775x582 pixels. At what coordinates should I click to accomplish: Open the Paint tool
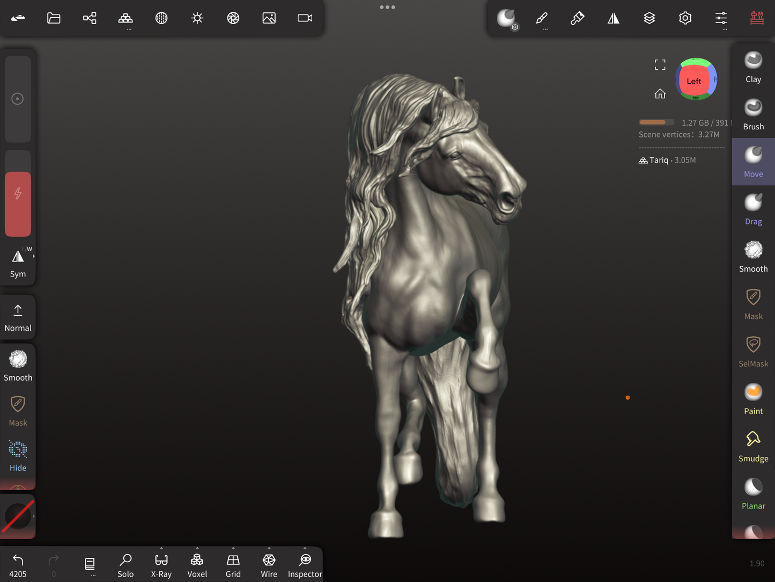click(753, 399)
